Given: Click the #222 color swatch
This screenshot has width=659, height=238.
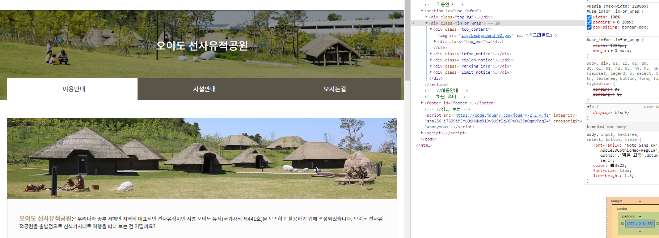Looking at the screenshot, I should point(612,165).
